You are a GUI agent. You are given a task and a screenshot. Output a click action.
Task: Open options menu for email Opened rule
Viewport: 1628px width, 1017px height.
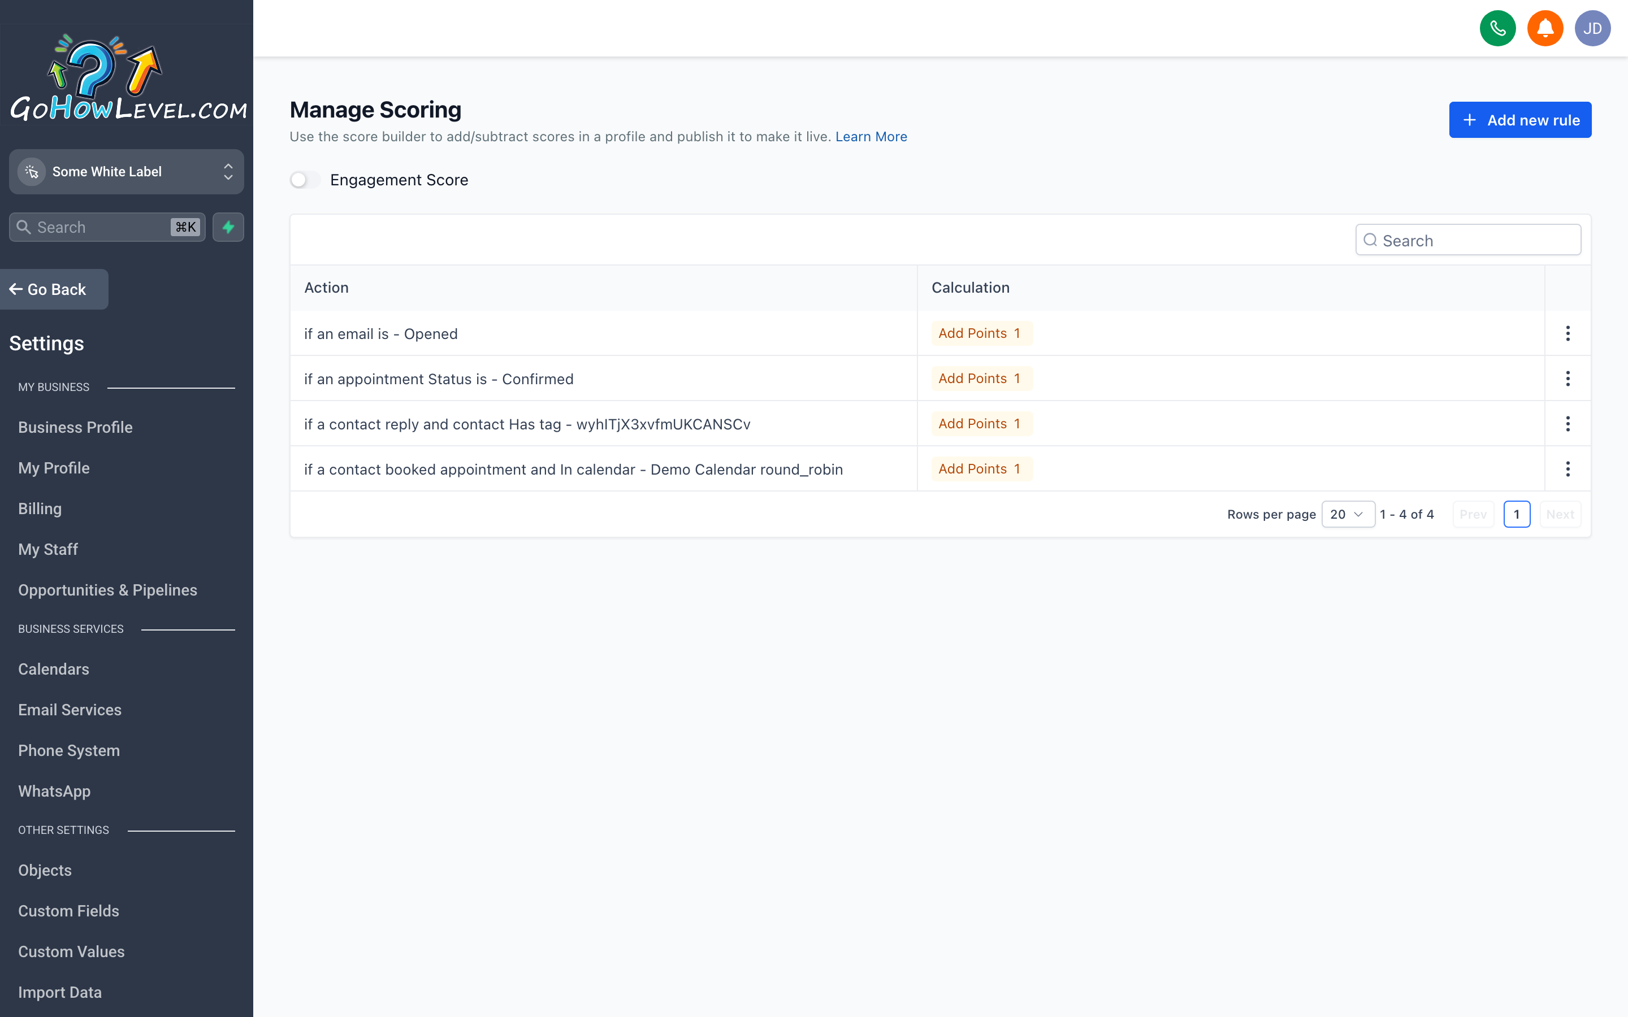click(1568, 333)
